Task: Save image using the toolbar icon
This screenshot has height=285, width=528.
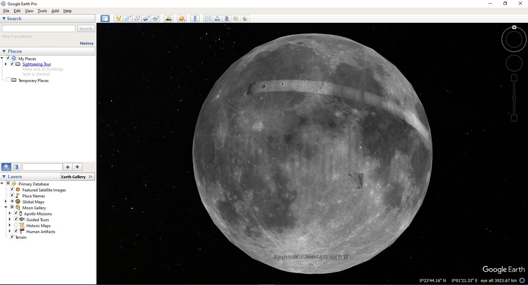Action: coord(227,19)
